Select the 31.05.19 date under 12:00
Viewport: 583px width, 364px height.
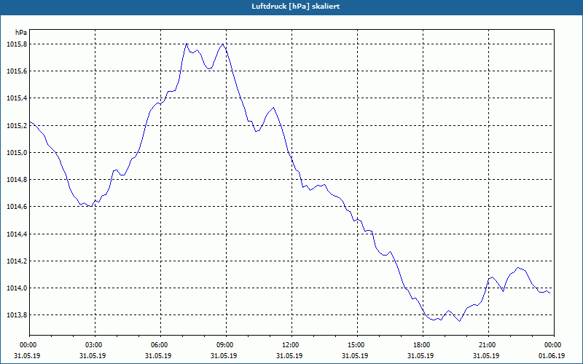289,356
